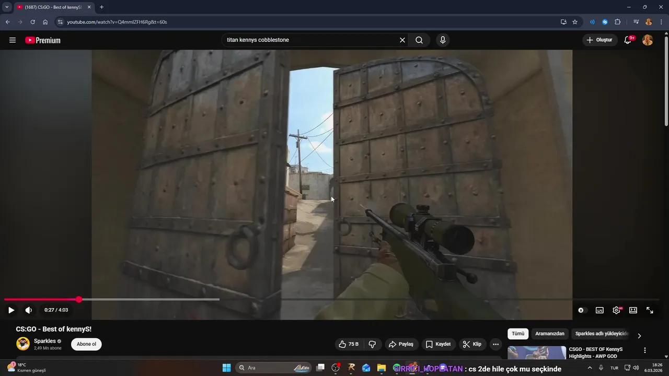Close the CS:GO browser tab
Image resolution: width=669 pixels, height=376 pixels.
pos(89,7)
